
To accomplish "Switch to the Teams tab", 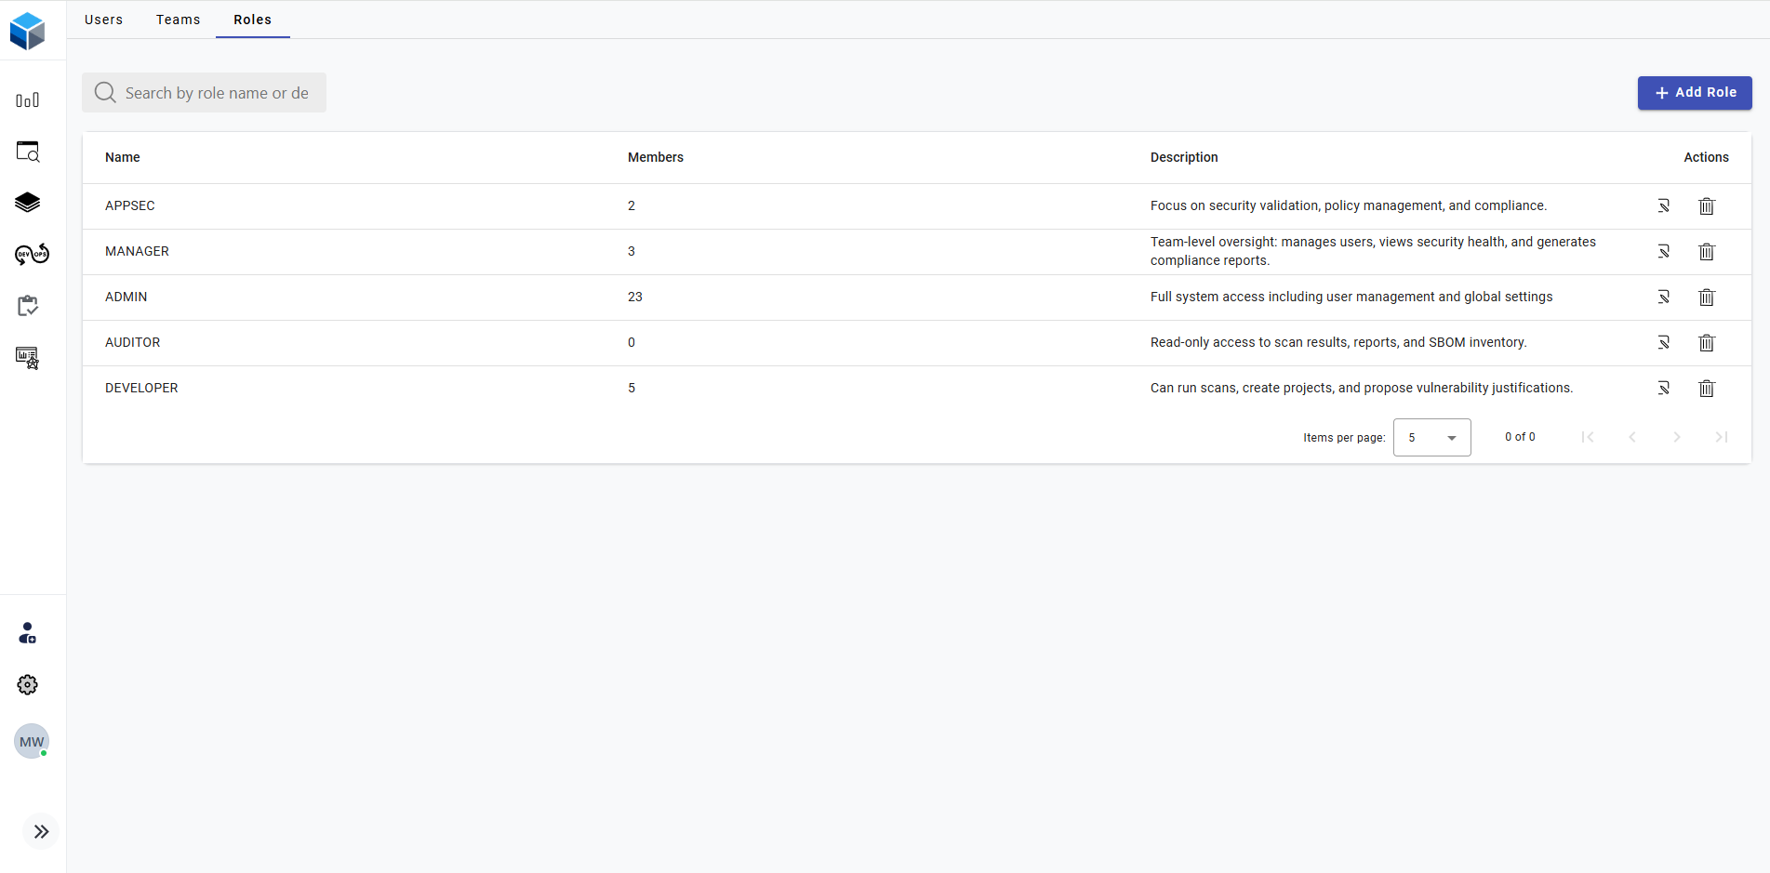I will pos(178,20).
